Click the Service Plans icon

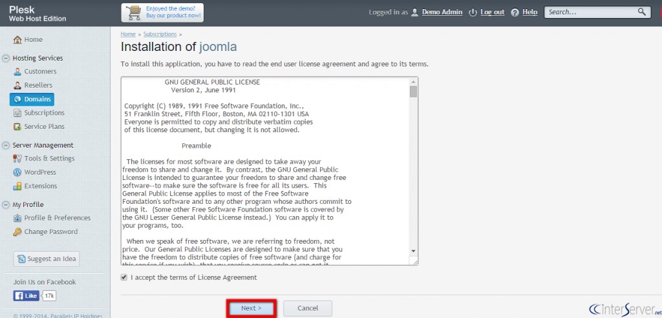coord(17,127)
